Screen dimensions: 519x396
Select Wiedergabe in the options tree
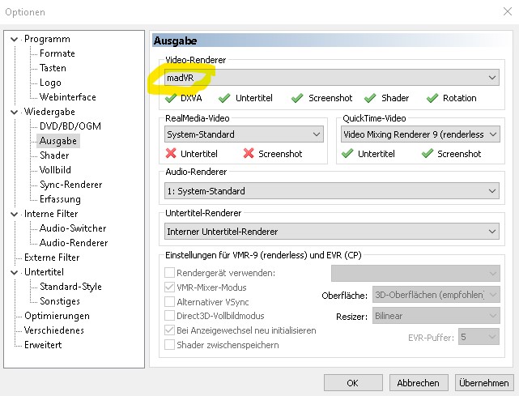pos(49,112)
